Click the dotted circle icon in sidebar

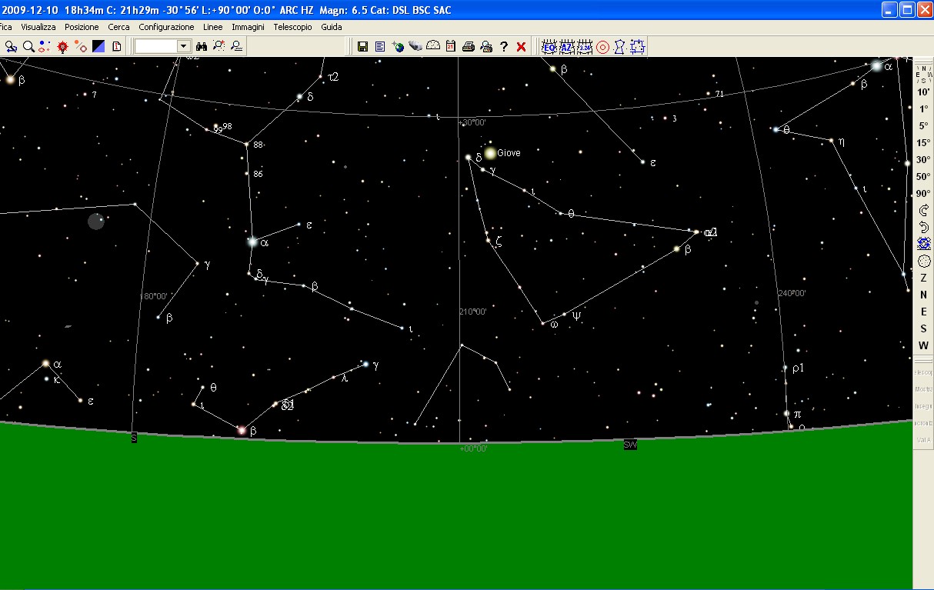coord(923,262)
